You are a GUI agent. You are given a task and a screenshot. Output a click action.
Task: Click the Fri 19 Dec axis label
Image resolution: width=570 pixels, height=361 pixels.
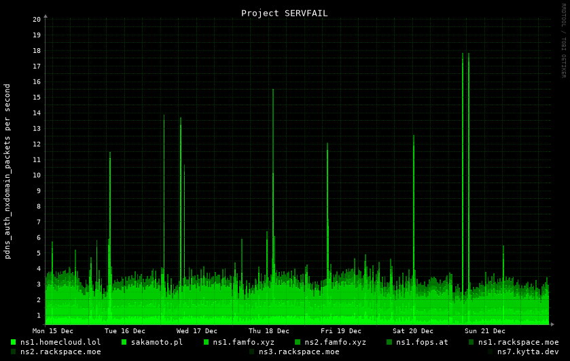341,331
